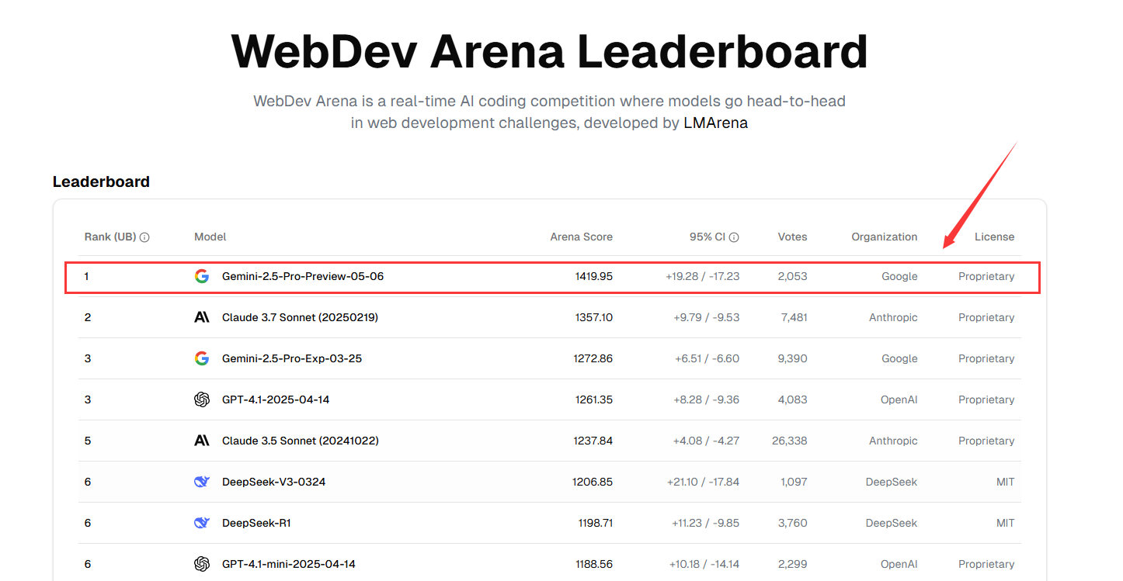This screenshot has height=581, width=1123.
Task: Click Anthropic organization in Claude 3.7 Sonnet row
Action: 893,317
